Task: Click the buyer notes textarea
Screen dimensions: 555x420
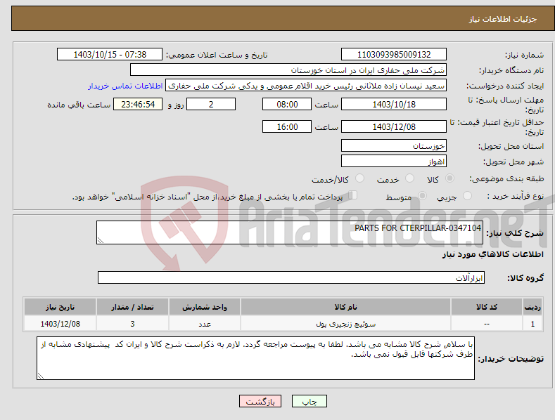Action: click(255, 358)
